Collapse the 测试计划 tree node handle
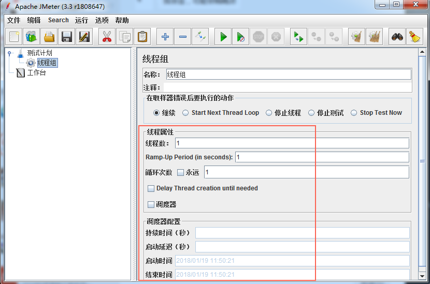This screenshot has width=430, height=284. 10,53
